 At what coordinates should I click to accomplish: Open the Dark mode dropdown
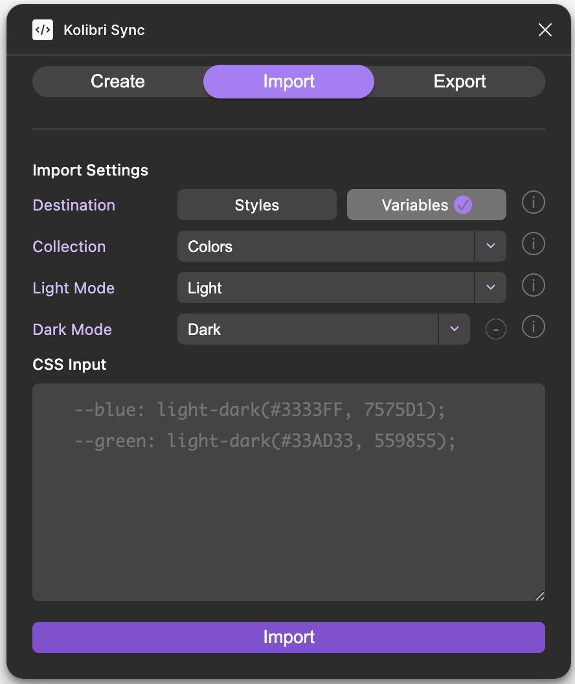pos(308,329)
